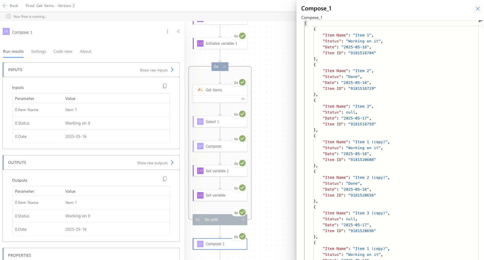Collapse the Do loop header chevron
Screen dimensions: 484x260
point(225,67)
